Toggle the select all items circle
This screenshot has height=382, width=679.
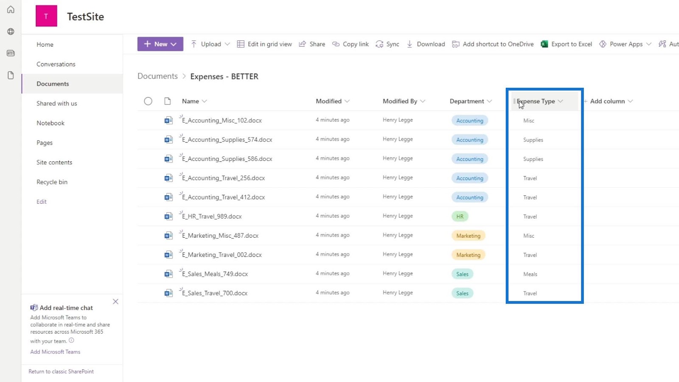pyautogui.click(x=148, y=101)
